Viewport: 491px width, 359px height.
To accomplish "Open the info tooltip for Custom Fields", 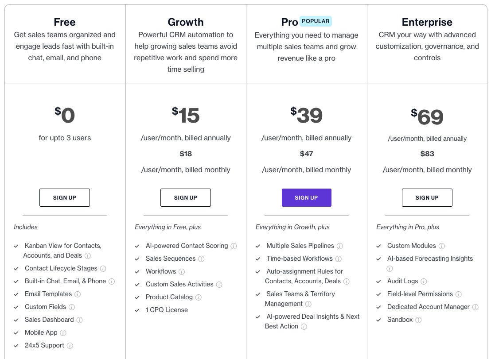I will click(x=71, y=307).
